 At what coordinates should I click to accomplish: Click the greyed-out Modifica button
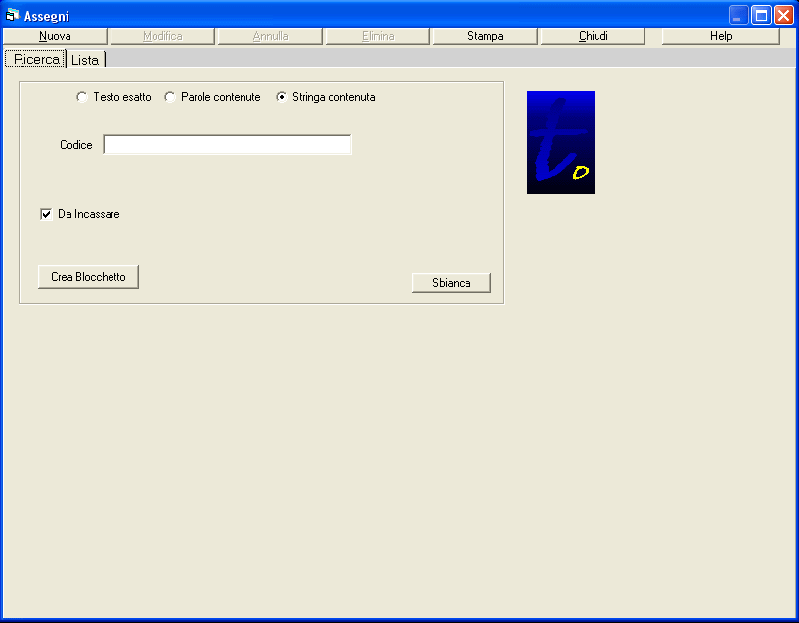pos(162,36)
